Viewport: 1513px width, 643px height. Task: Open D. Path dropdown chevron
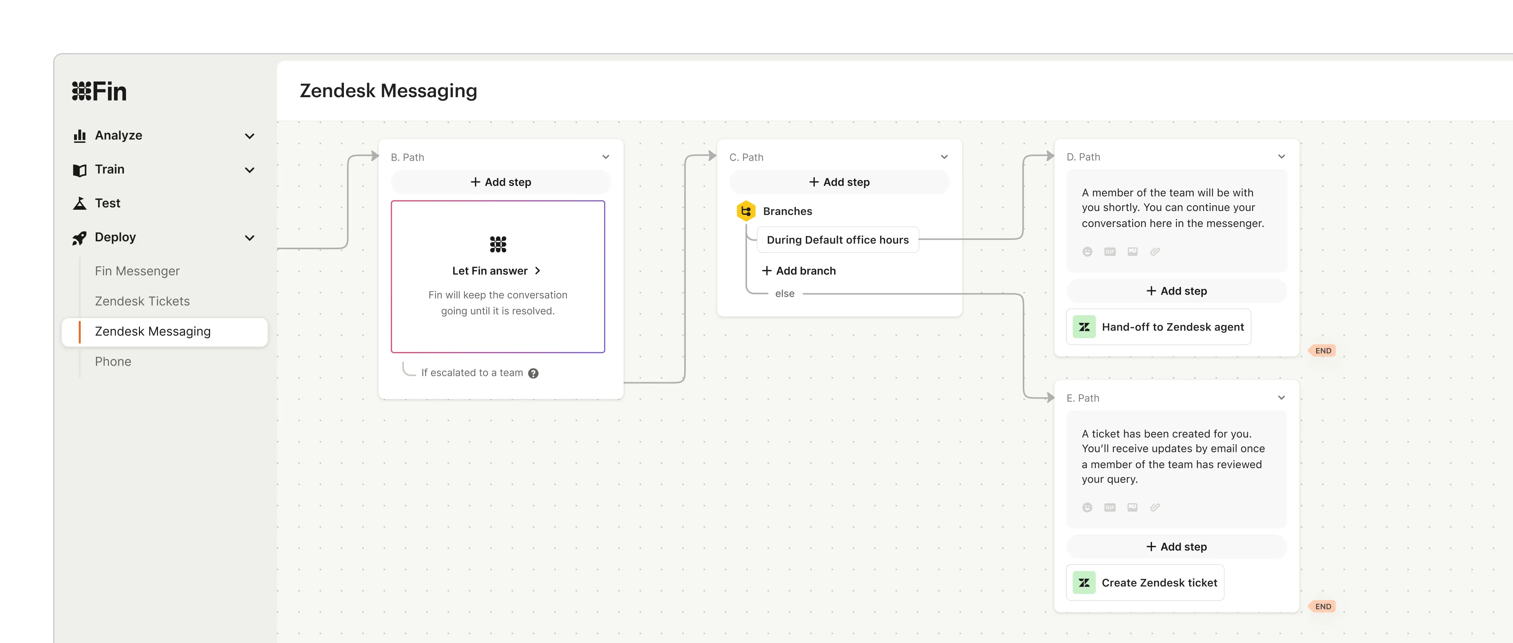pos(1282,157)
